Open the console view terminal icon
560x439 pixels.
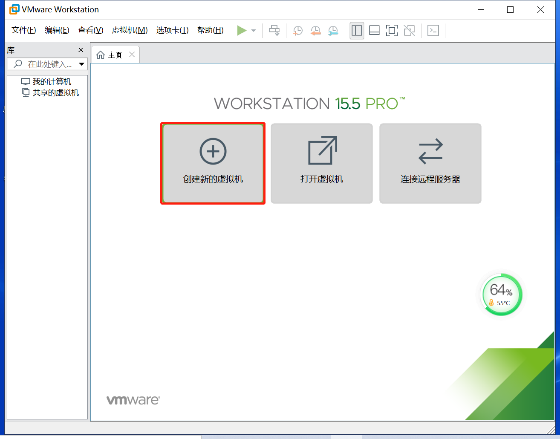coord(433,31)
